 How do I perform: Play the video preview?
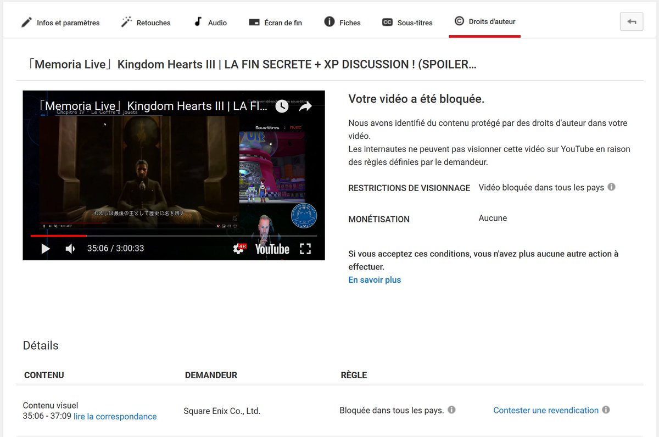click(46, 249)
